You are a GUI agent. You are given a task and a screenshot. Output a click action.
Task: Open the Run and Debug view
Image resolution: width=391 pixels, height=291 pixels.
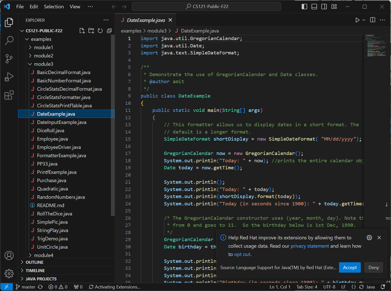(9, 77)
